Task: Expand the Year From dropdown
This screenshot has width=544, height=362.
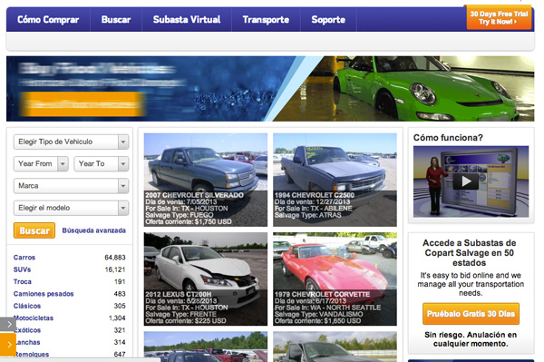Action: 41,163
